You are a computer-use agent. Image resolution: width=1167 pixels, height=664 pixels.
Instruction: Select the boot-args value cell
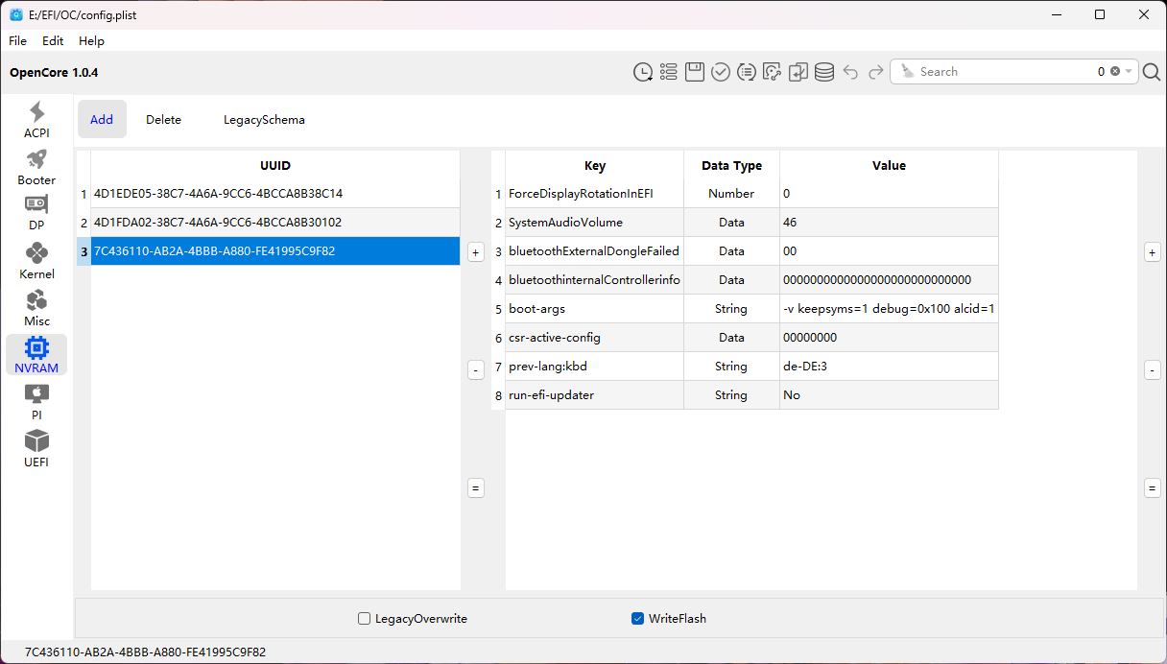coord(888,309)
